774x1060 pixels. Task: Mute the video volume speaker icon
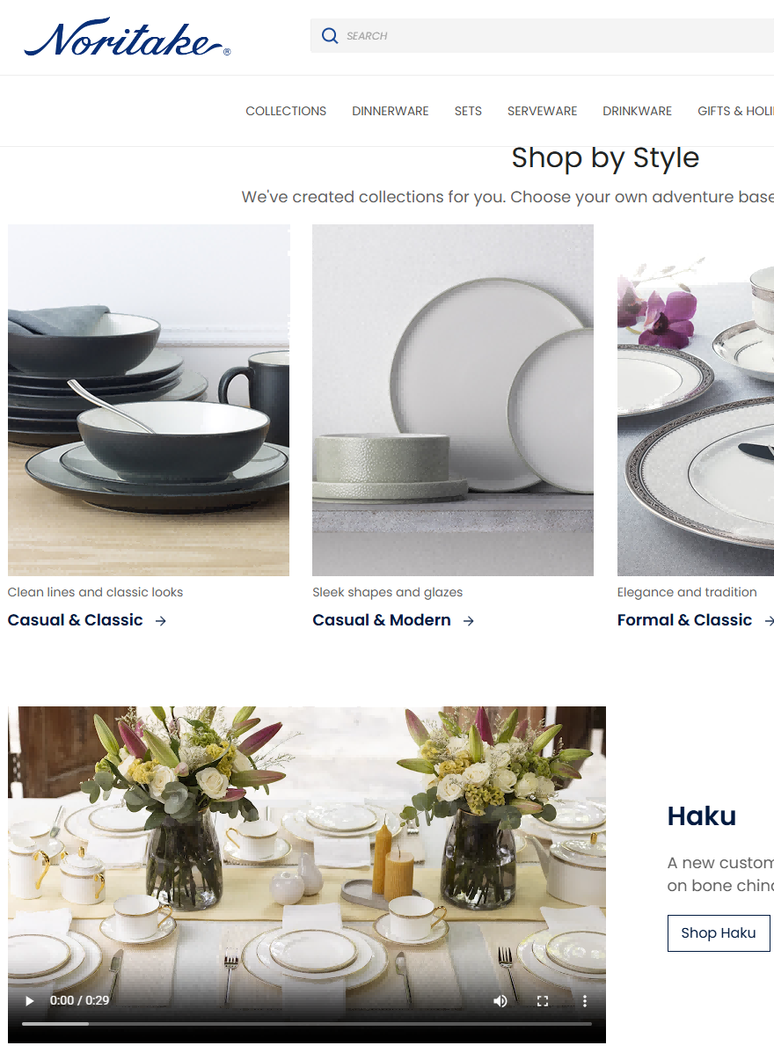500,1001
